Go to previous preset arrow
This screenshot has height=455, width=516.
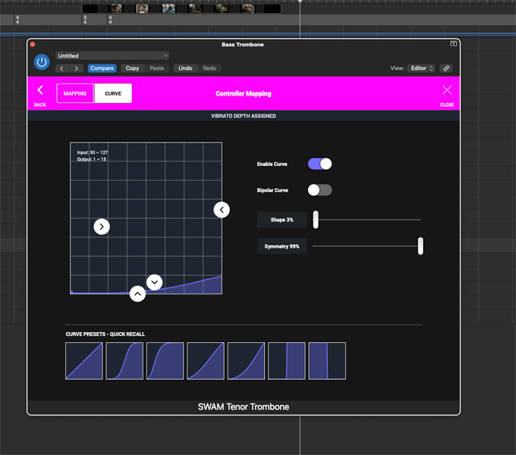pyautogui.click(x=62, y=68)
